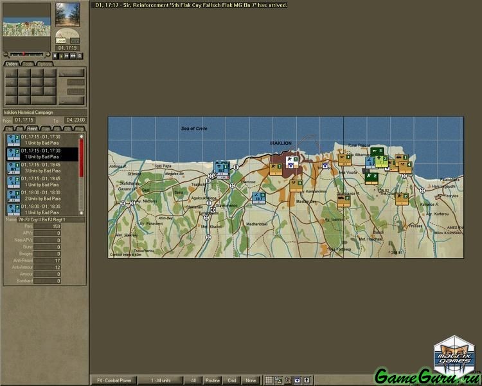Select tan unit at Nea Alikarnassos
Image resolution: width=482 pixels, height=386 pixels.
tap(344, 160)
